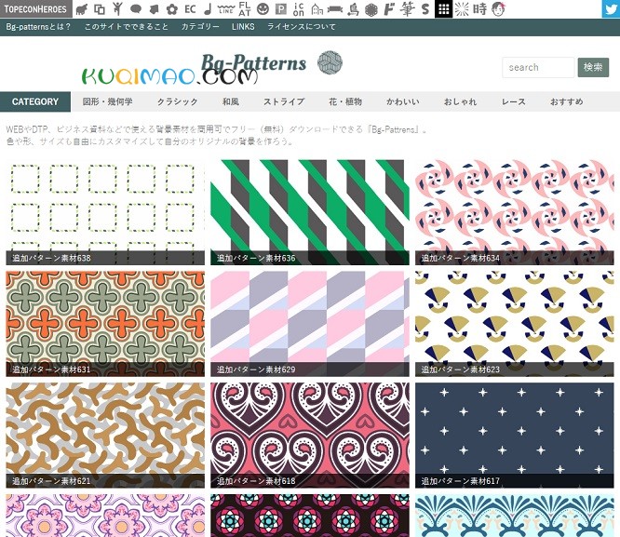Click the radial burst lines icon
The height and width of the screenshot is (537, 620).
point(462,8)
